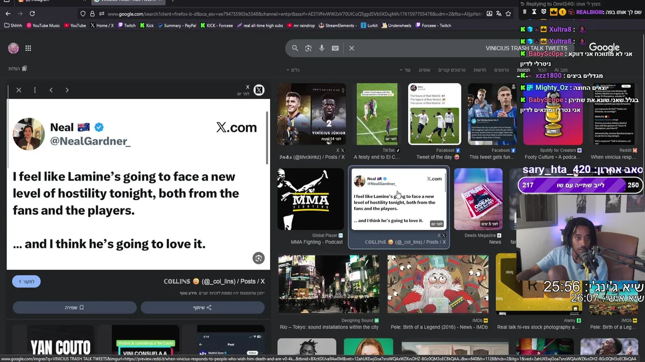This screenshot has height=362, width=645.
Task: Close the image preview panel
Action: tap(19, 90)
